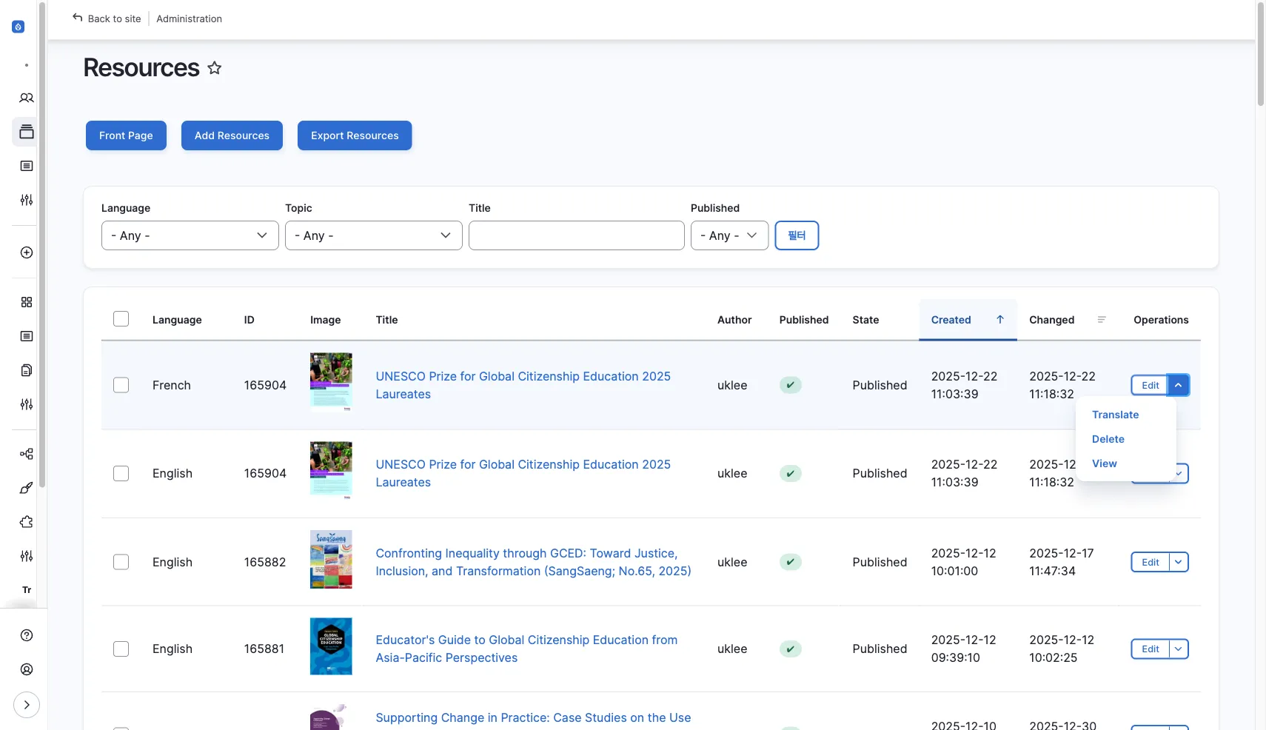Select checkbox for ID 165882 row

pos(121,562)
